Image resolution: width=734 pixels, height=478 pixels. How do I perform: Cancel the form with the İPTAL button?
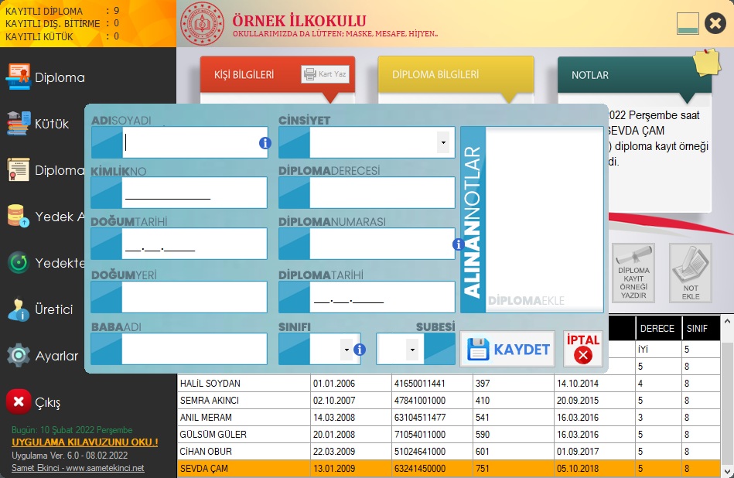582,349
